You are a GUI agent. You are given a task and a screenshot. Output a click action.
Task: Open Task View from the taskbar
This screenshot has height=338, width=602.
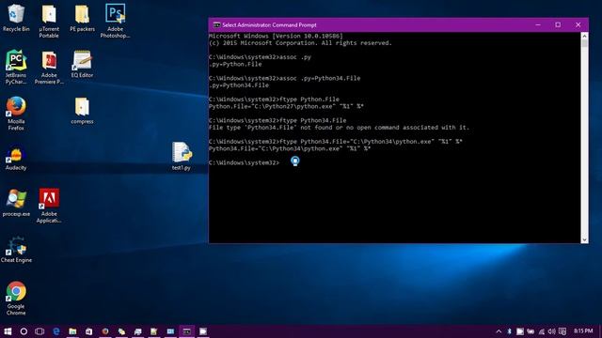40,331
